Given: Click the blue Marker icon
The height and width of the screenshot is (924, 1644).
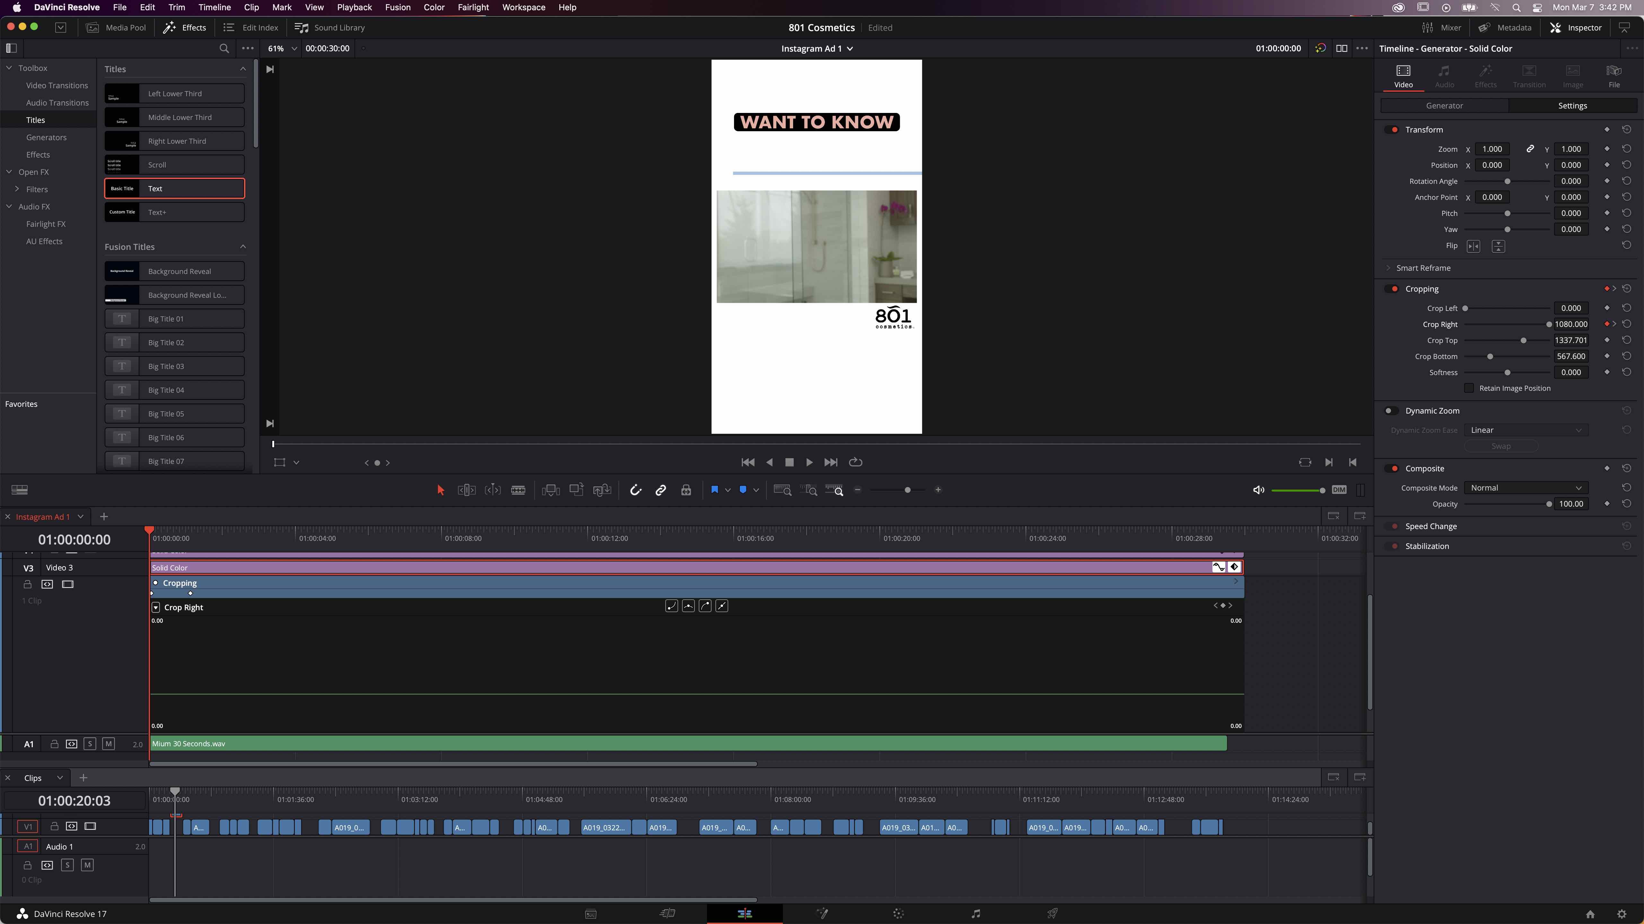Looking at the screenshot, I should click(x=743, y=490).
